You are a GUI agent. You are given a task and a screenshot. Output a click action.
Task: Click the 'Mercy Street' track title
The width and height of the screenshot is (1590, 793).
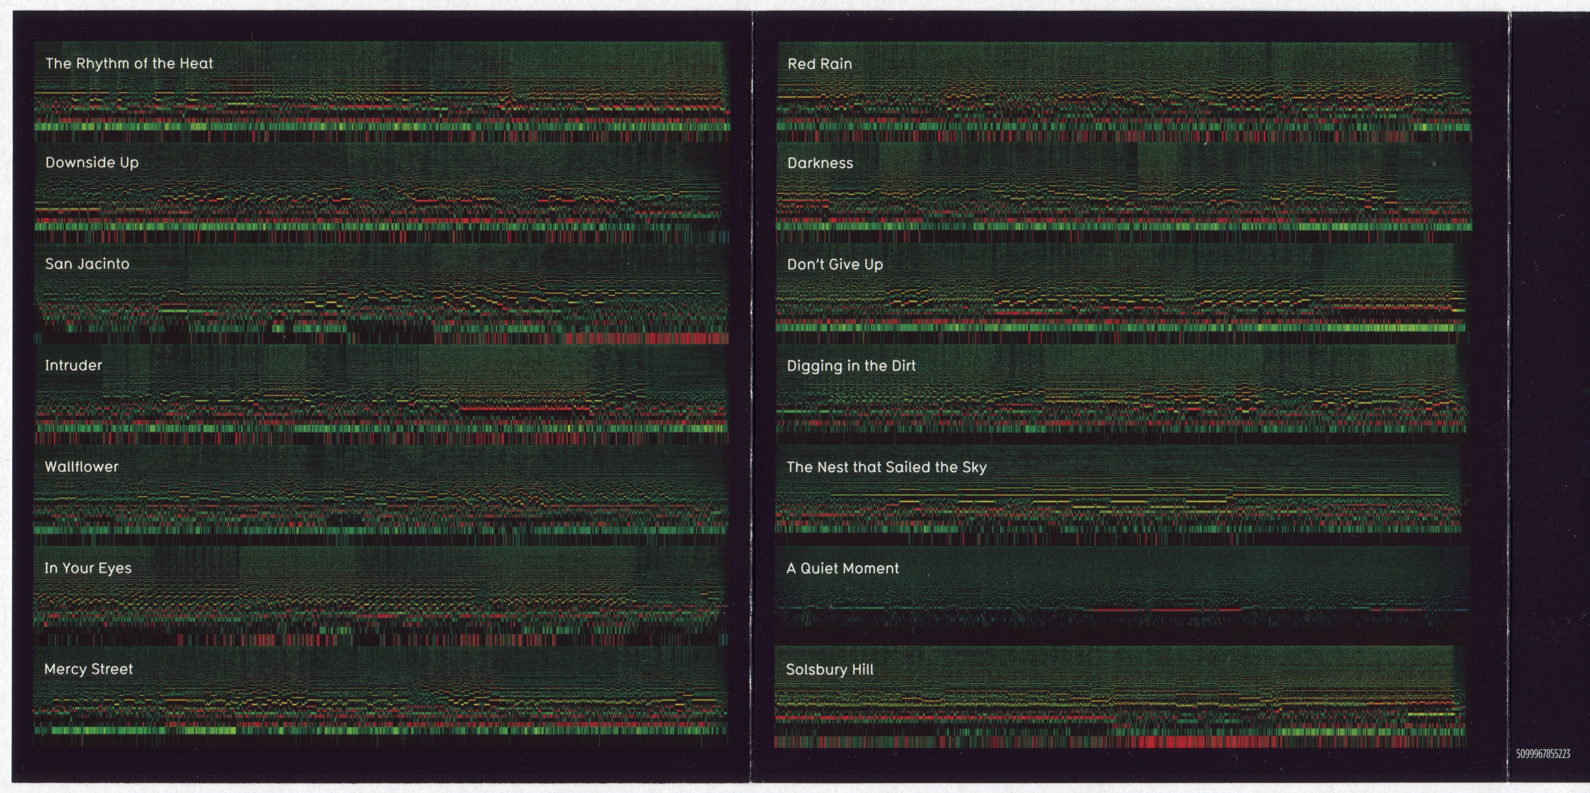88,669
